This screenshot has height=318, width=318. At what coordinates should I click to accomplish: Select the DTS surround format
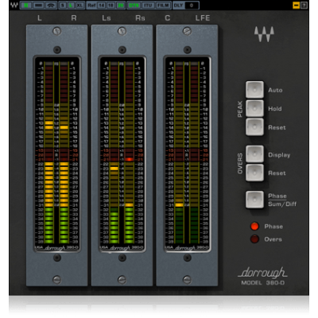point(134,5)
